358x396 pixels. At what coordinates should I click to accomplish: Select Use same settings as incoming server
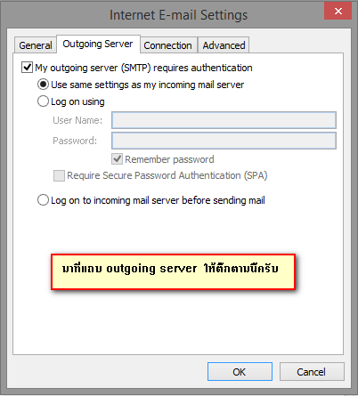click(43, 85)
